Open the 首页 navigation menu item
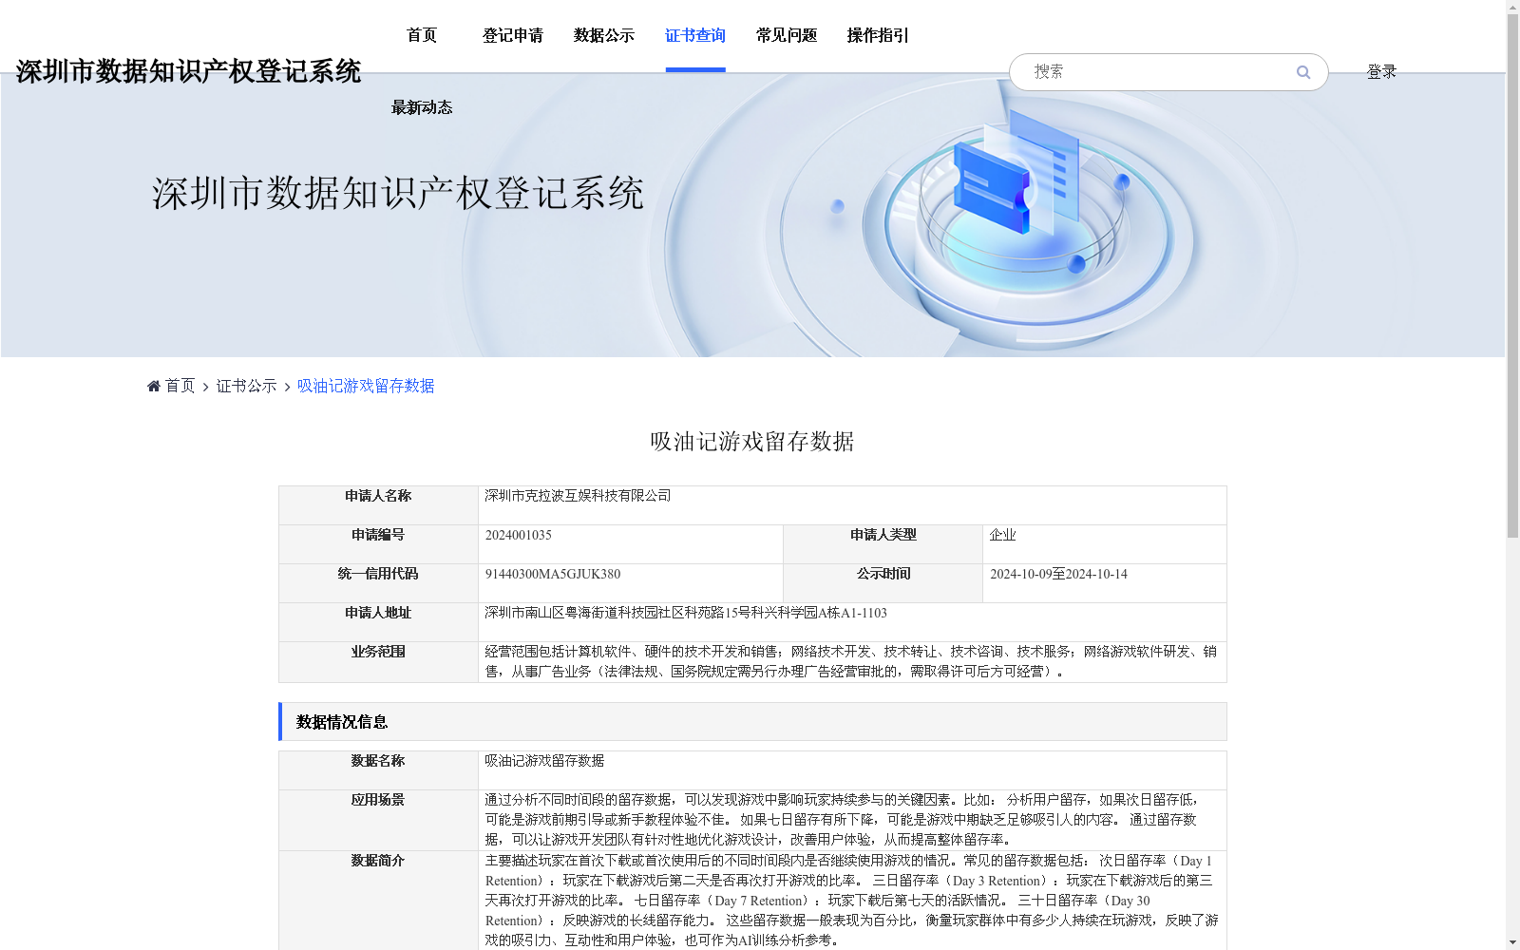1520x950 pixels. tap(422, 35)
